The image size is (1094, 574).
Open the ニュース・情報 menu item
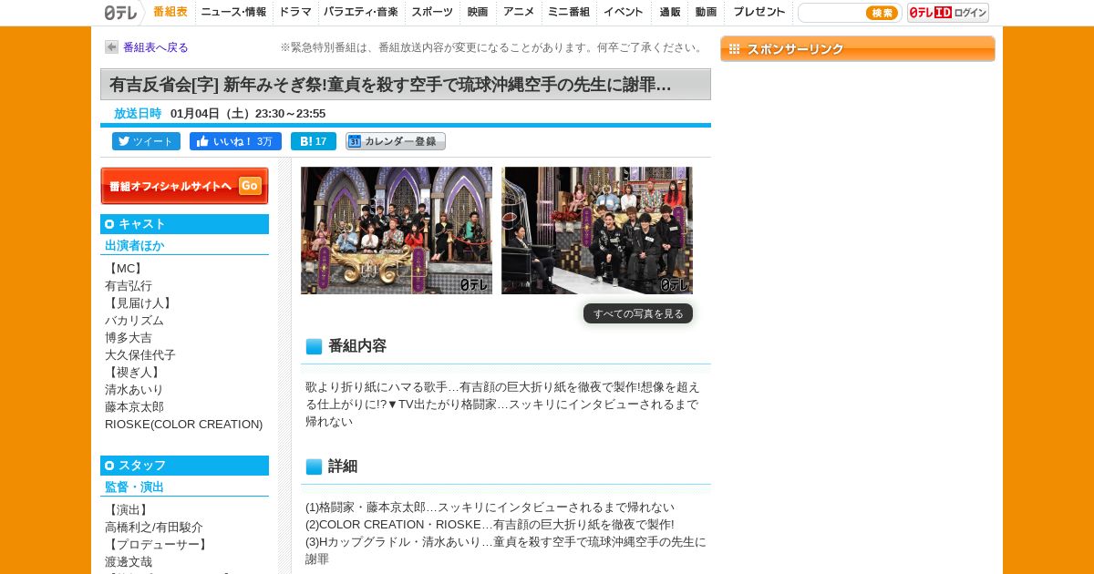pos(233,12)
